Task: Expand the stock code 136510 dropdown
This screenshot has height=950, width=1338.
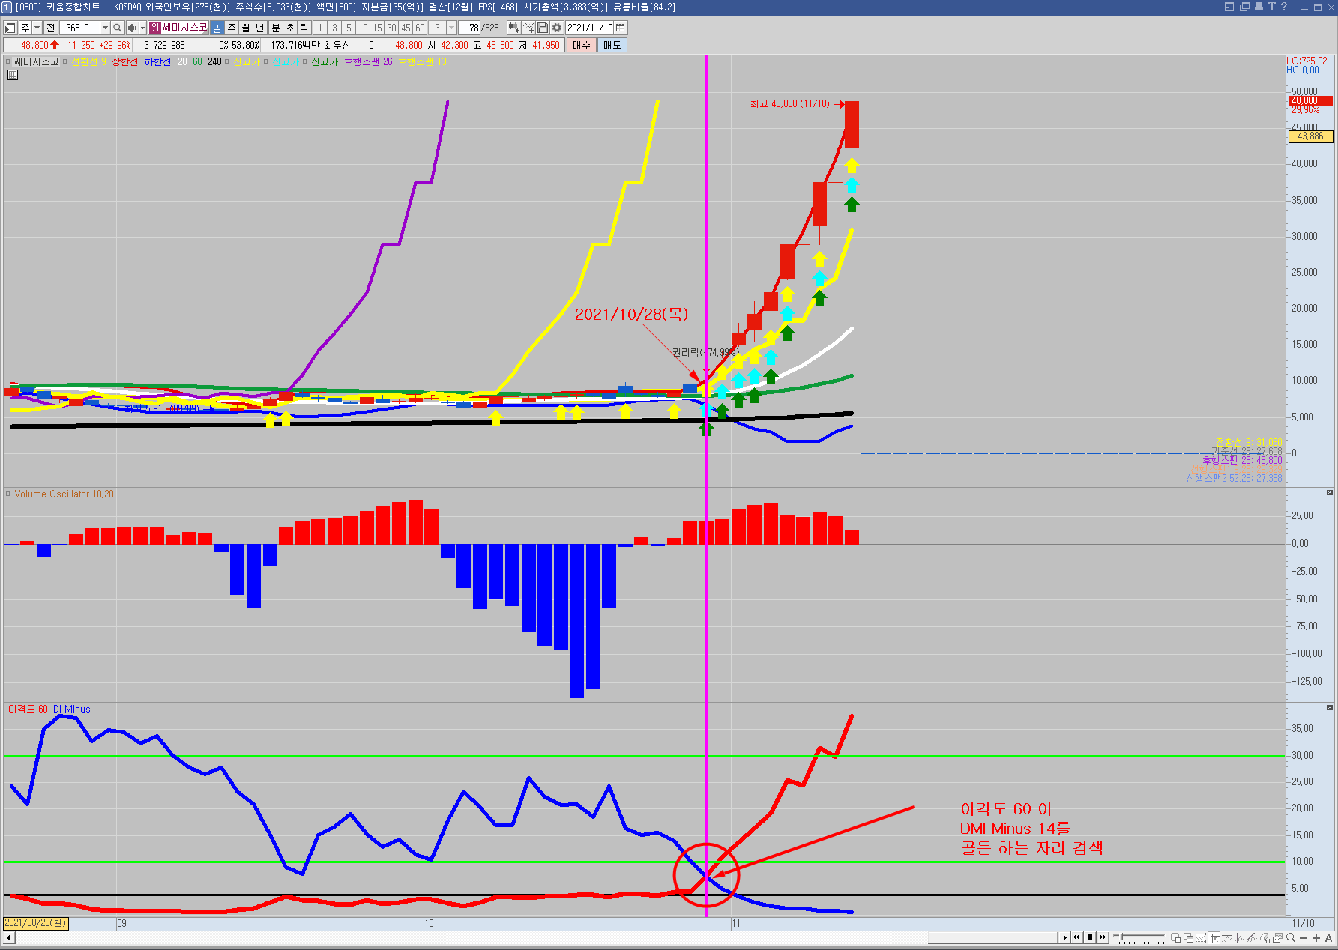Action: point(105,28)
